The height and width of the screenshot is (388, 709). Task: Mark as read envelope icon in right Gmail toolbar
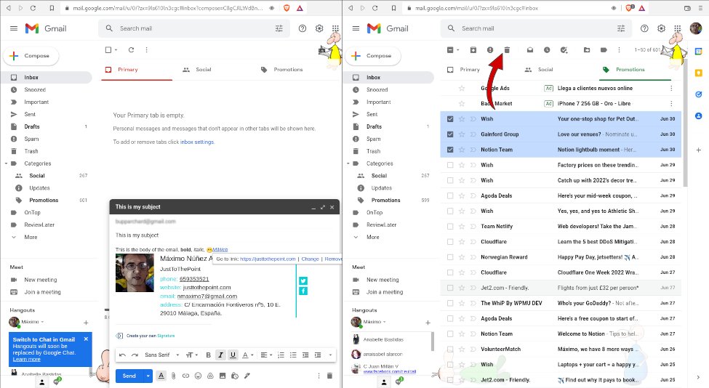[530, 49]
